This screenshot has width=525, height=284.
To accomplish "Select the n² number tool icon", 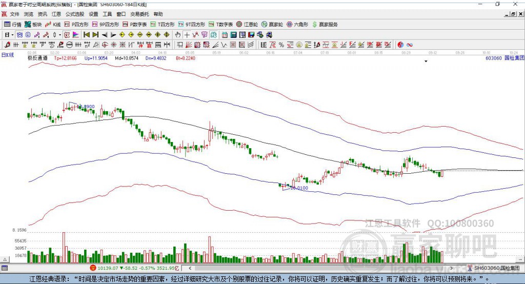I will point(87,45).
